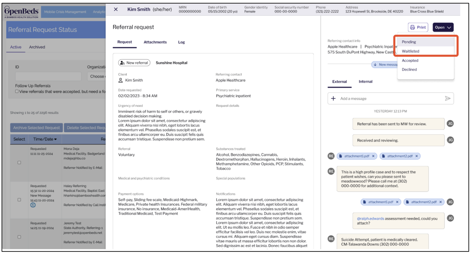The image size is (471, 254).
Task: Sort by the Time/Date column arrow
Action: pos(55,139)
